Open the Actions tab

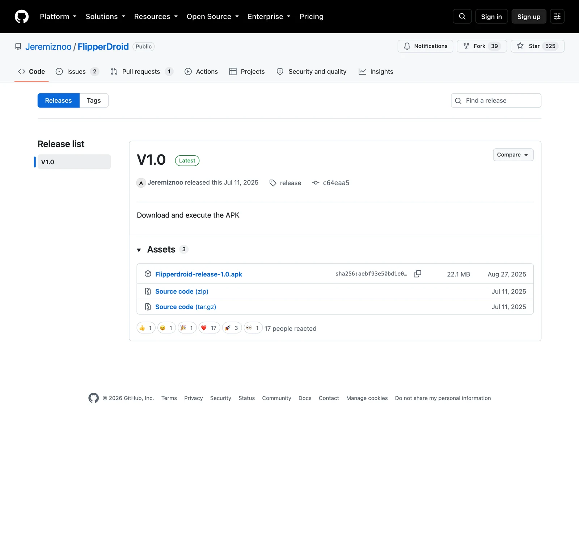201,72
